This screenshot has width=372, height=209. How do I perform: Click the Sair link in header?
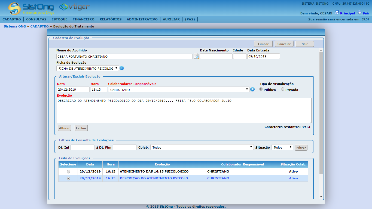366,13
